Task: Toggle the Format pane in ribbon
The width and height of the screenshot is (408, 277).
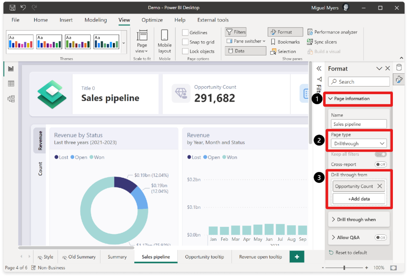Action: 285,32
